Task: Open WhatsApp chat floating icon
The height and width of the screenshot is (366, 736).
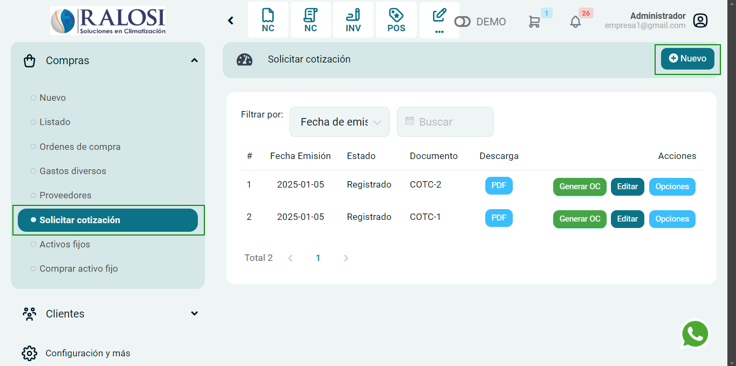Action: tap(695, 334)
